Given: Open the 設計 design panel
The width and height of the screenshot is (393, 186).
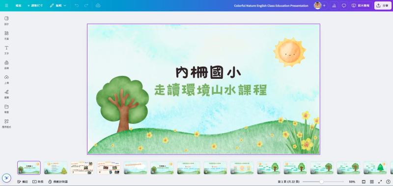Looking at the screenshot, I should [x=6, y=21].
